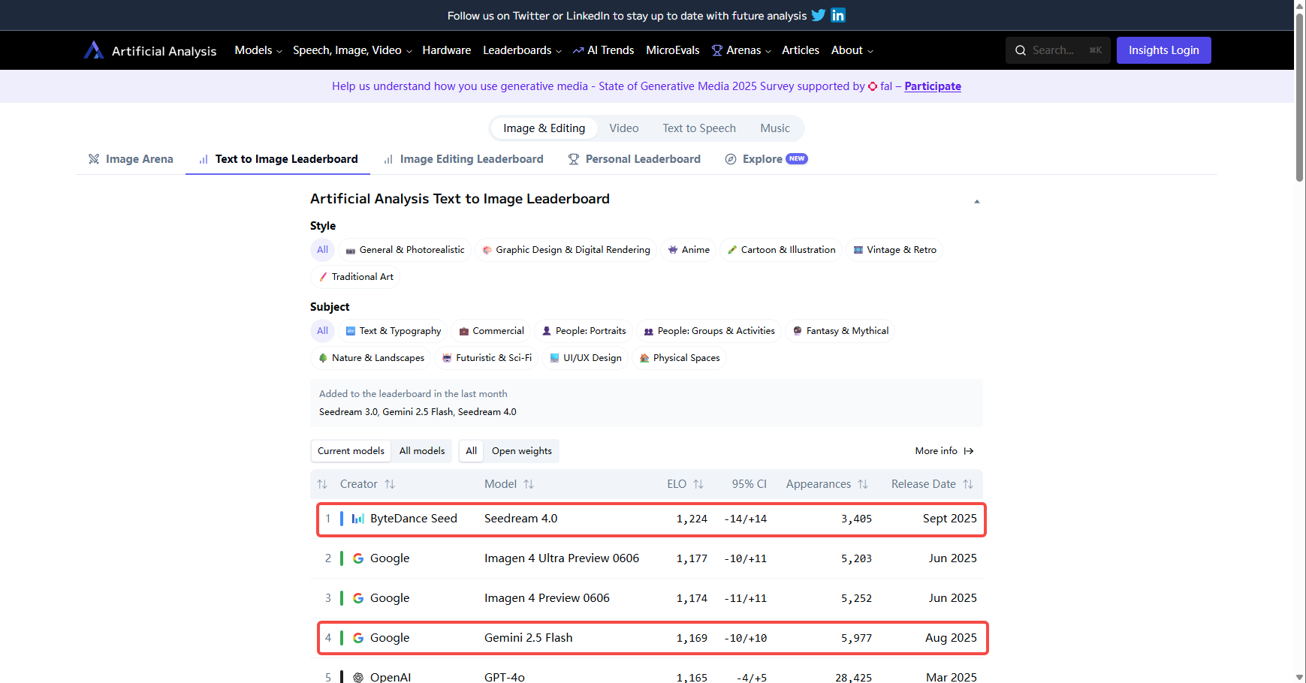The image size is (1306, 683).
Task: Open the Leaderboards dropdown menu
Action: 522,50
